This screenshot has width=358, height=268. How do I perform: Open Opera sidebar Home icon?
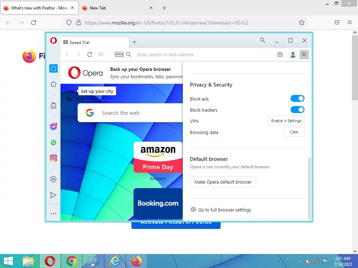pyautogui.click(x=53, y=68)
